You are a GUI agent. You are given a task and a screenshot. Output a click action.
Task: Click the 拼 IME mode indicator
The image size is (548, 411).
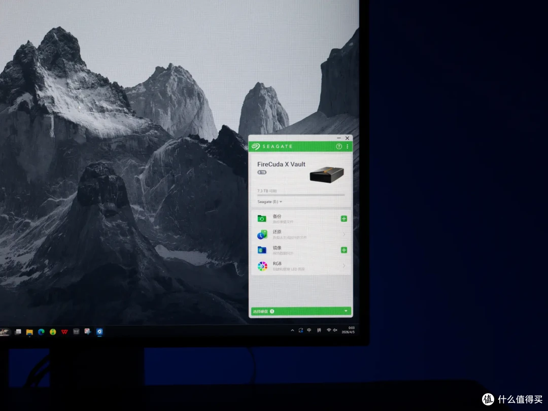tap(319, 330)
